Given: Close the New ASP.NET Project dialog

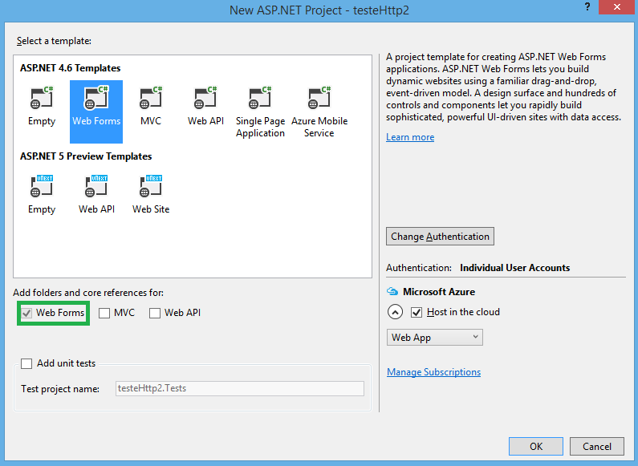Looking at the screenshot, I should [617, 7].
